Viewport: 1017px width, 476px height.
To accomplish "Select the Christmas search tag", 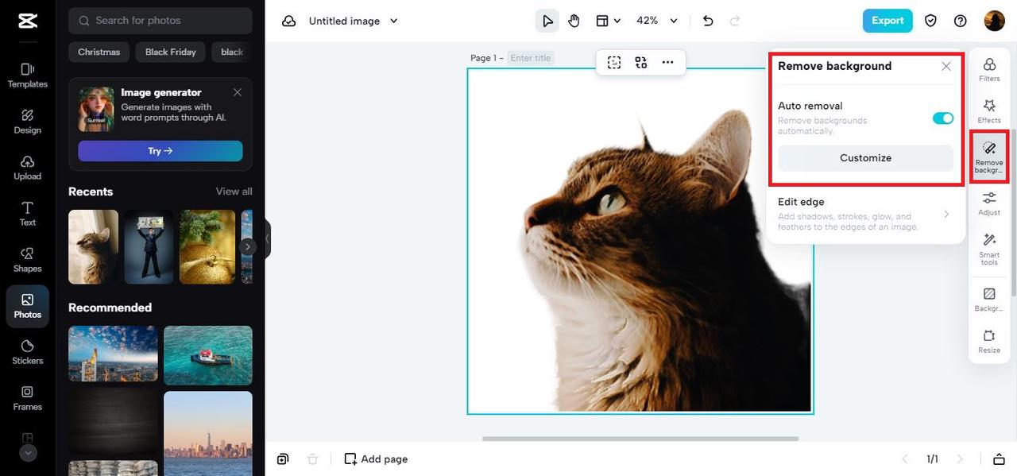I will coord(99,52).
